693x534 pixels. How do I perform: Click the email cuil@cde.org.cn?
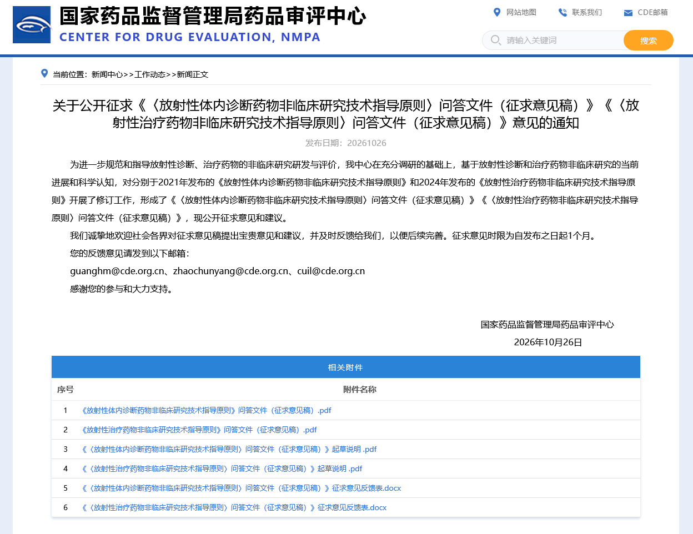[331, 271]
